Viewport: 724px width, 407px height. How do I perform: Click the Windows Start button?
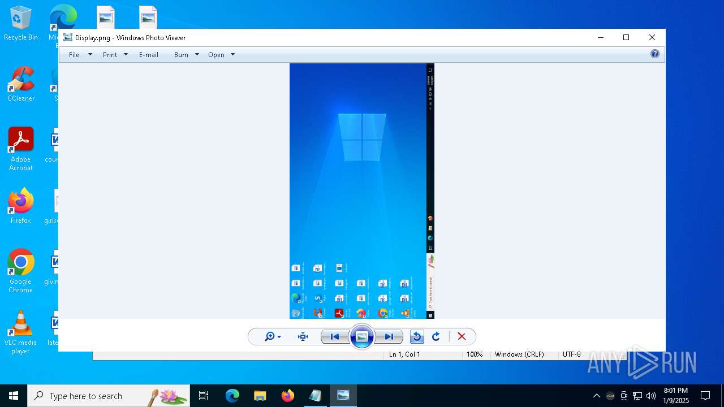click(x=14, y=396)
